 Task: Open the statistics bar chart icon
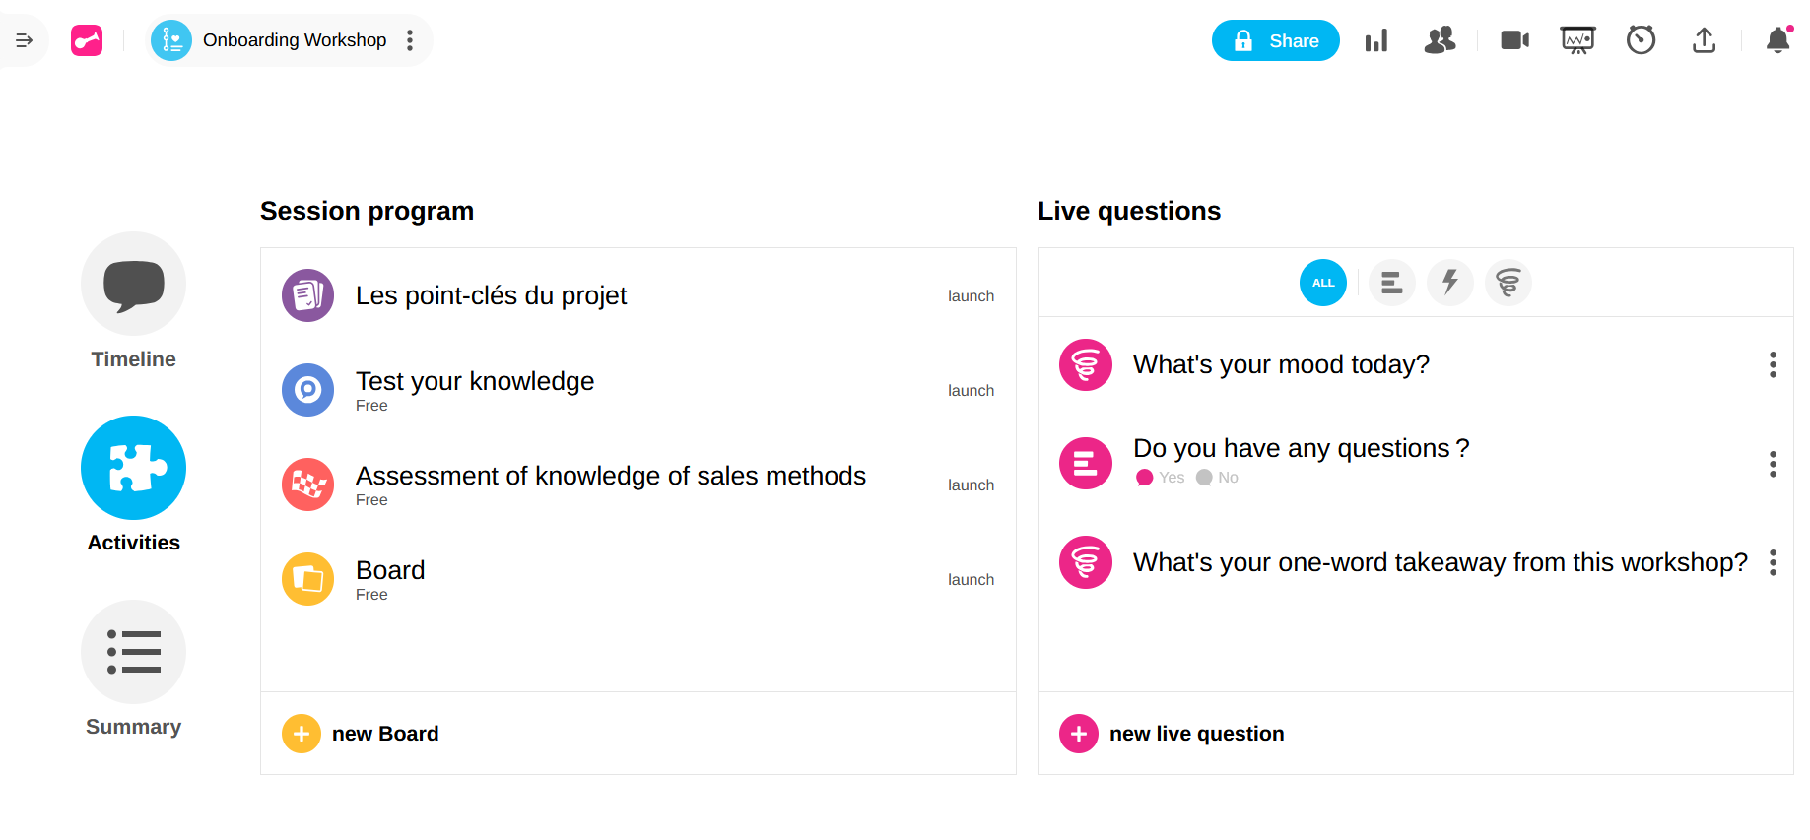click(x=1376, y=40)
